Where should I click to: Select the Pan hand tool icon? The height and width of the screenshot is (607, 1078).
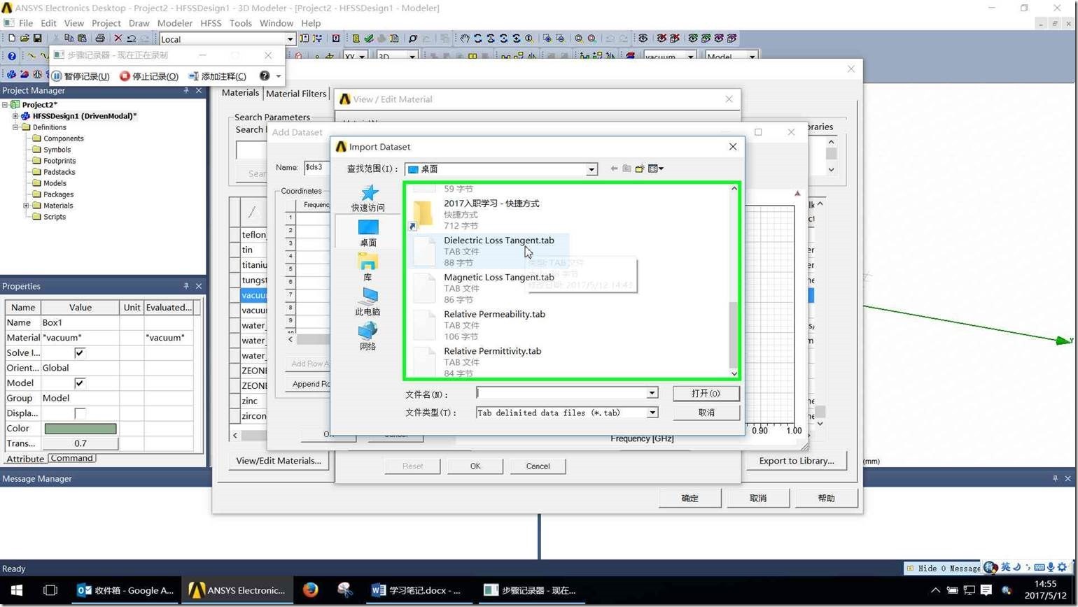[465, 38]
